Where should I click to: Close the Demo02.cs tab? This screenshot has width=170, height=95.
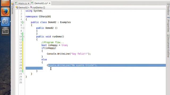pyautogui.click(x=50, y=3)
